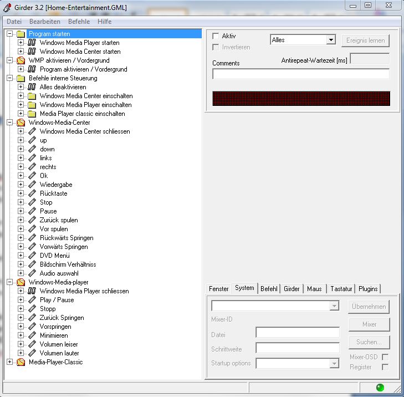The image size is (404, 397).
Task: Click the command icon next to Wiedergabe
Action: (x=32, y=185)
